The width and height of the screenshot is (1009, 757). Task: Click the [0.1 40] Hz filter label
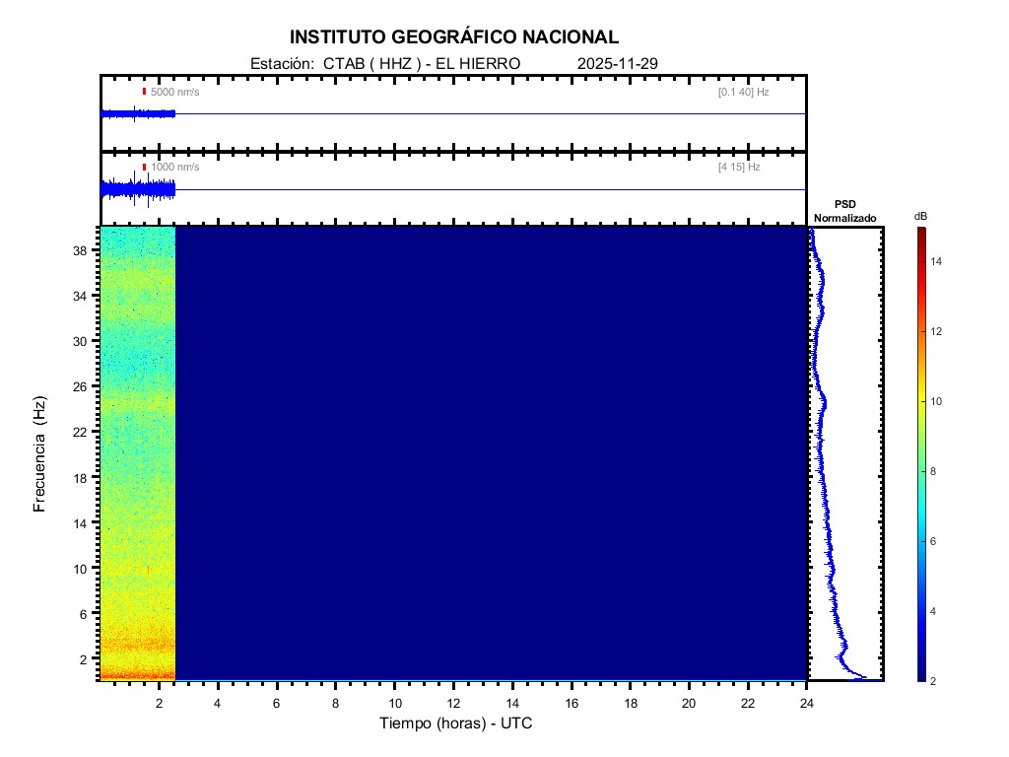coord(743,92)
